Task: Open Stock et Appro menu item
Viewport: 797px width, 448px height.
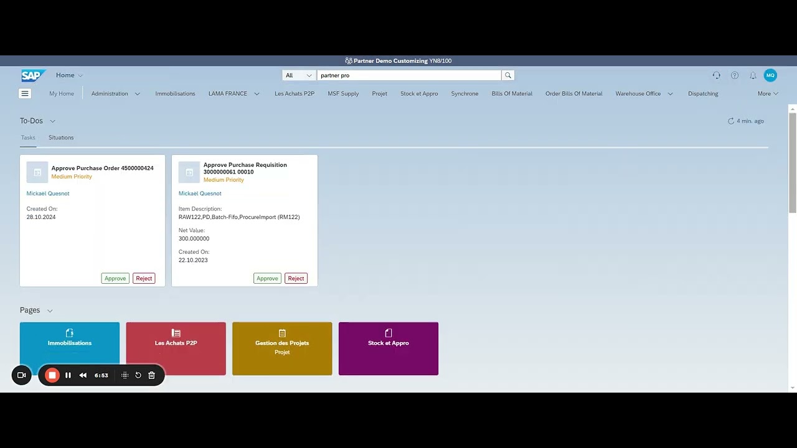Action: (x=419, y=94)
